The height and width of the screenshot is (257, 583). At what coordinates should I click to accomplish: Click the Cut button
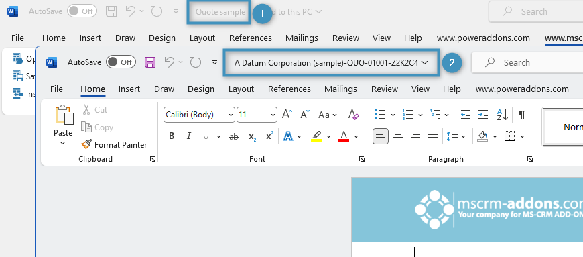pyautogui.click(x=94, y=110)
